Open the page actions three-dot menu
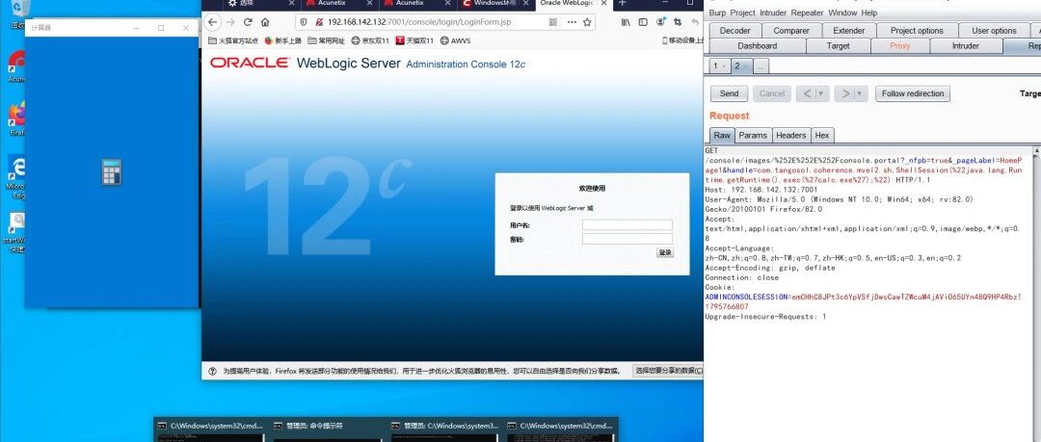The image size is (1041, 442). 572,22
